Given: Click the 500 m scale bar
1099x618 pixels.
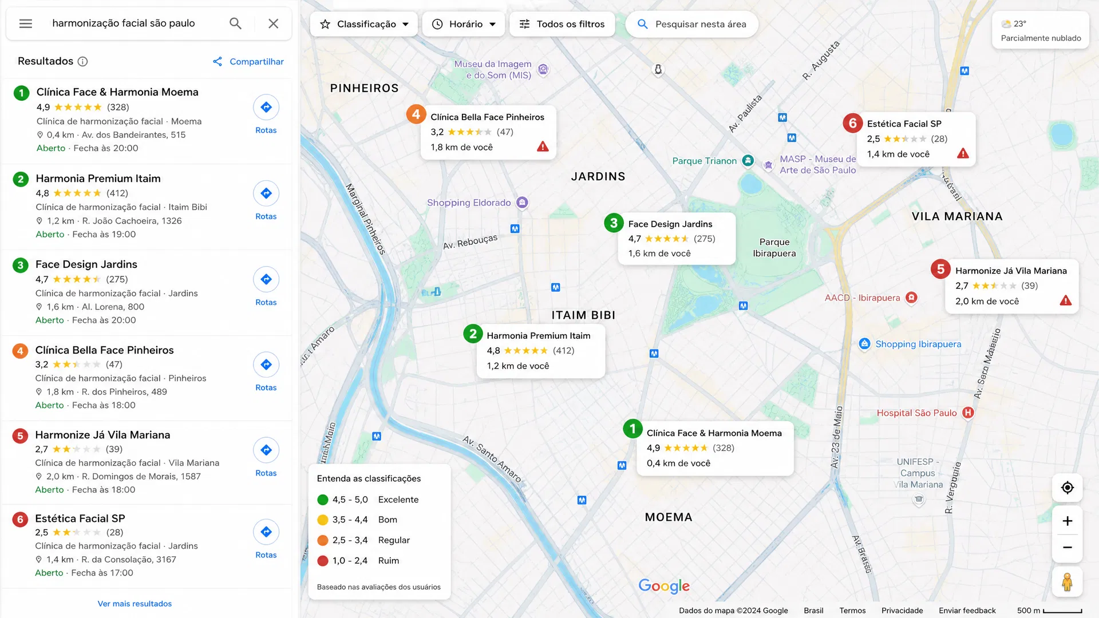Looking at the screenshot, I should 1050,611.
